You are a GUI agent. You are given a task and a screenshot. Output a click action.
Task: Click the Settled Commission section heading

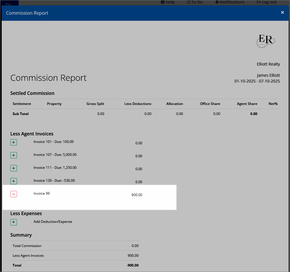click(32, 93)
